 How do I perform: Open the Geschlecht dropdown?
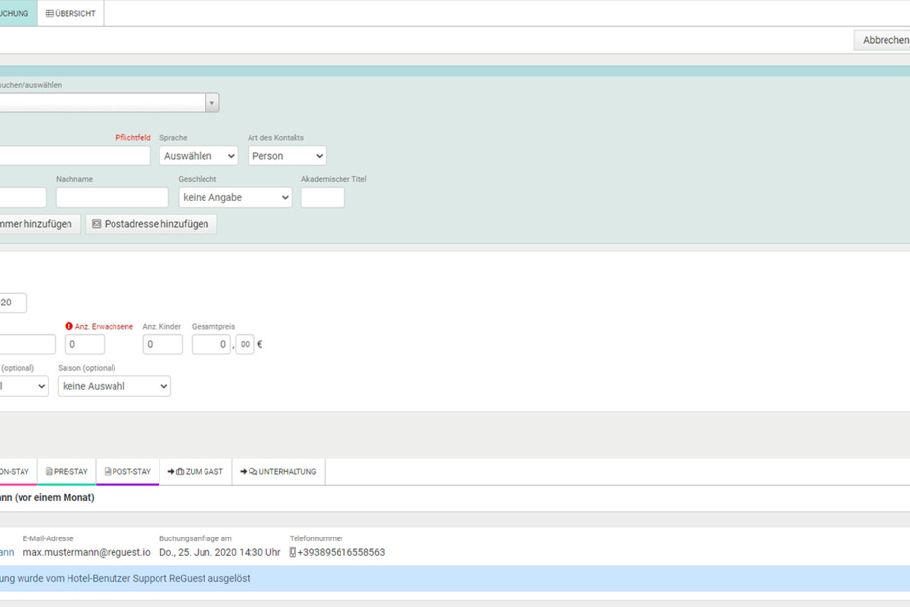(235, 198)
